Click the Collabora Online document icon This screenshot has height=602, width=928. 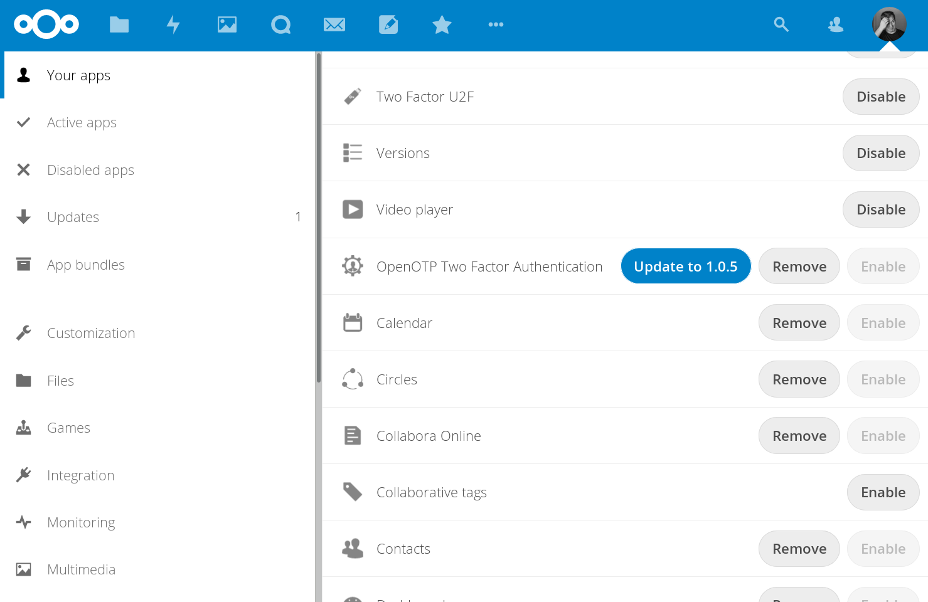pos(353,435)
